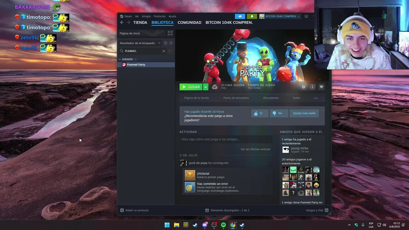Open OBS Studio from the taskbar
The width and height of the screenshot is (409, 230).
point(214,225)
